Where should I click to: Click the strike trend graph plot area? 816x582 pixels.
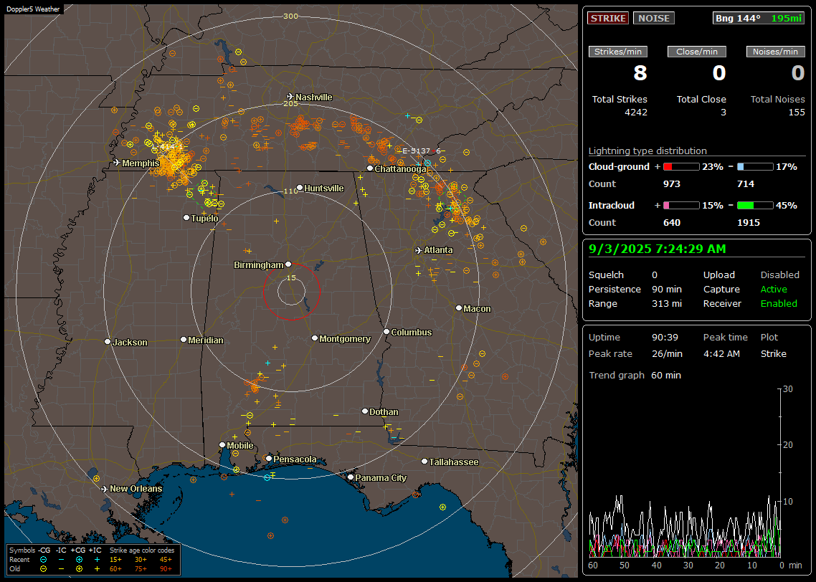pyautogui.click(x=684, y=472)
